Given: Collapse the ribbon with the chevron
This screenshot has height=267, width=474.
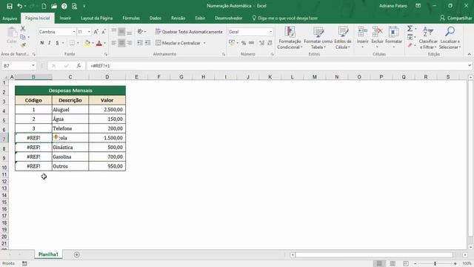Looking at the screenshot, I should pyautogui.click(x=469, y=54).
